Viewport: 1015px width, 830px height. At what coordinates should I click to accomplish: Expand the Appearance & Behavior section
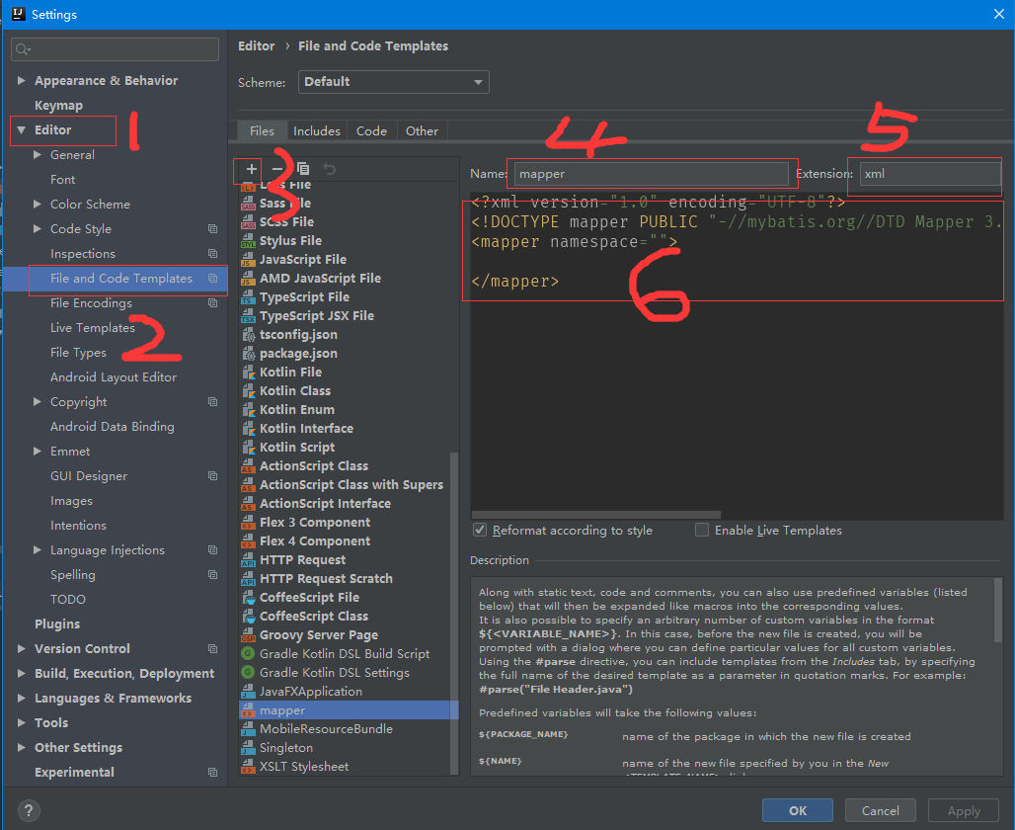click(x=20, y=80)
